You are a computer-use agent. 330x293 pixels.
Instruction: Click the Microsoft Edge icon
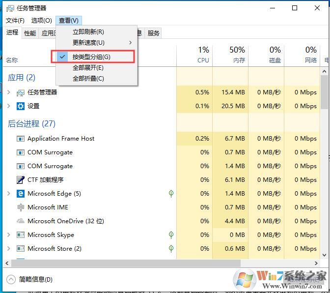(x=21, y=194)
